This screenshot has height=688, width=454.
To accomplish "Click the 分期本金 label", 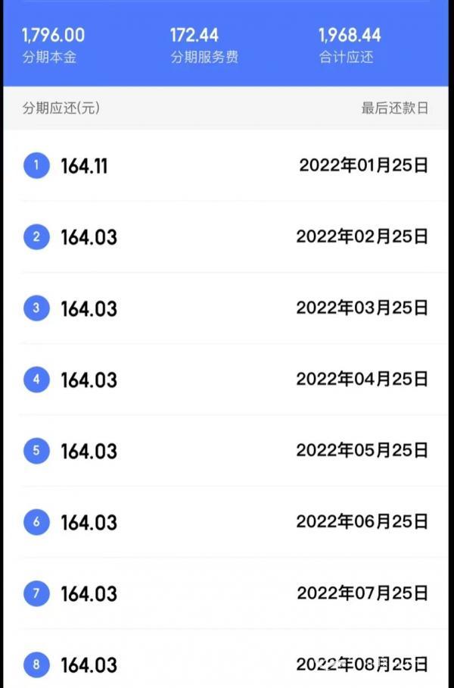I will coord(49,58).
